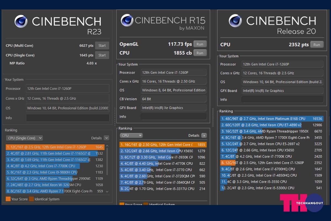Click R15 OS field Windows 8, 64 Bit
The height and width of the screenshot is (221, 331).
tap(173, 90)
